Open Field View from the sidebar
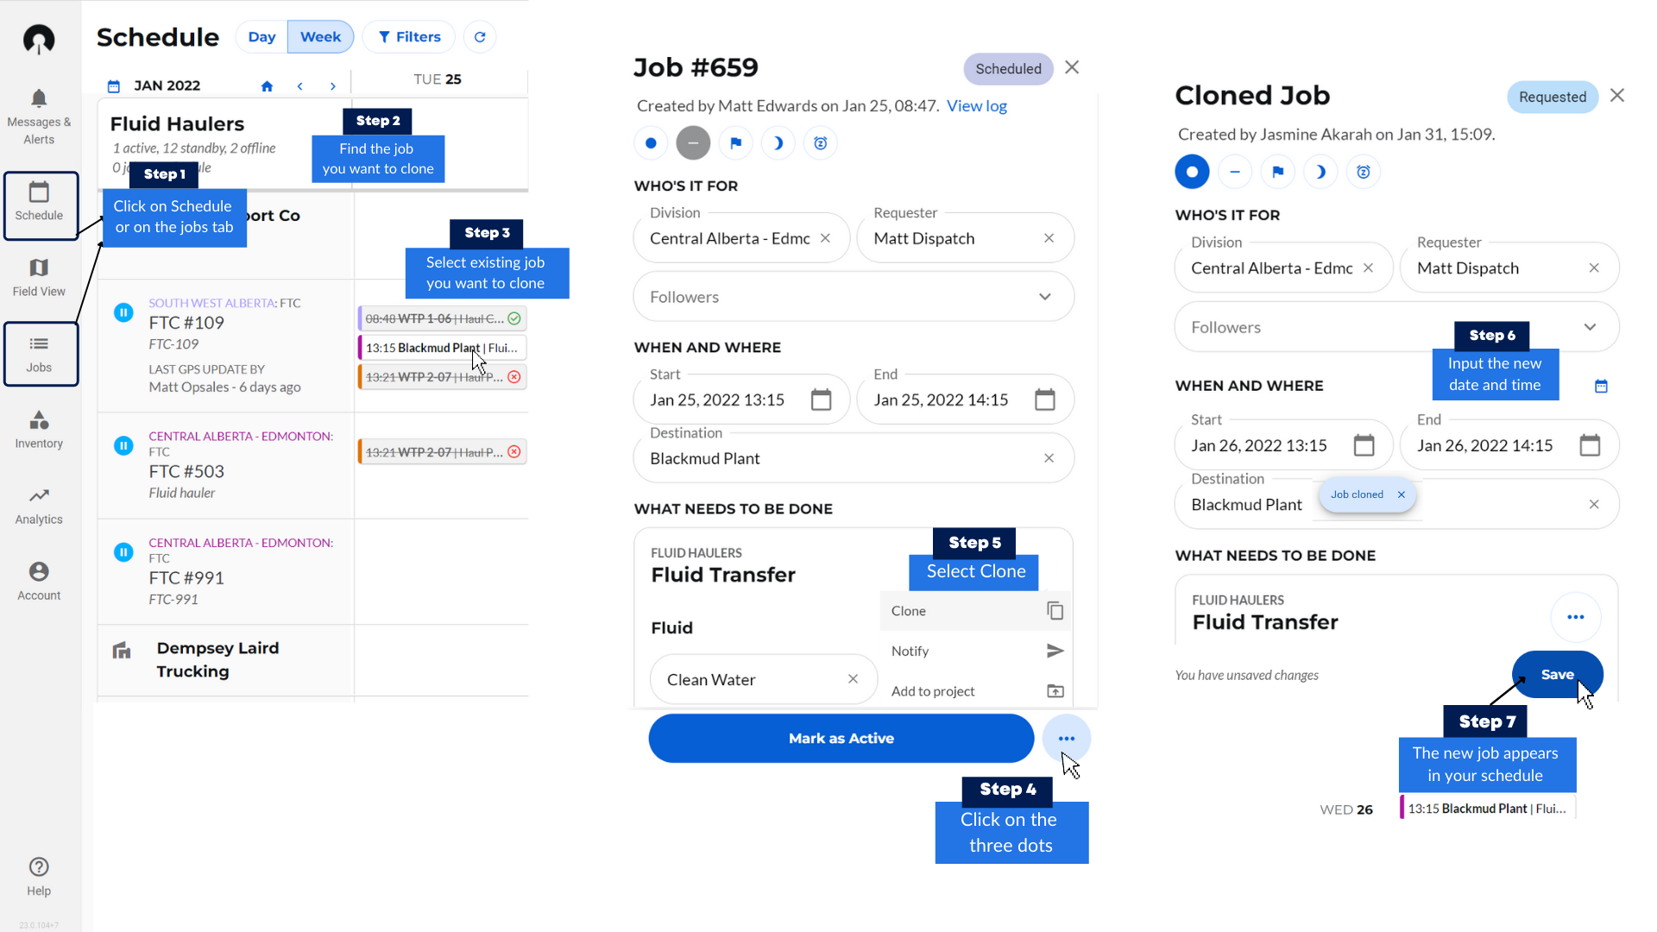 (39, 277)
